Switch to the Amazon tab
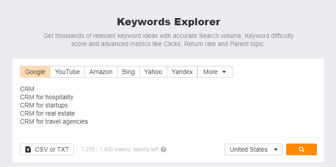This screenshot has height=167, width=336. [x=101, y=72]
